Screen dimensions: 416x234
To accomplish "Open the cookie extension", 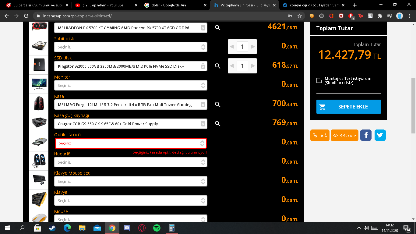I will 312,16.
